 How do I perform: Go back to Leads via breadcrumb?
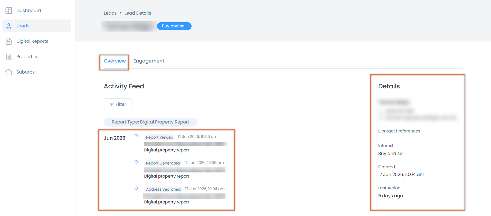tap(110, 13)
